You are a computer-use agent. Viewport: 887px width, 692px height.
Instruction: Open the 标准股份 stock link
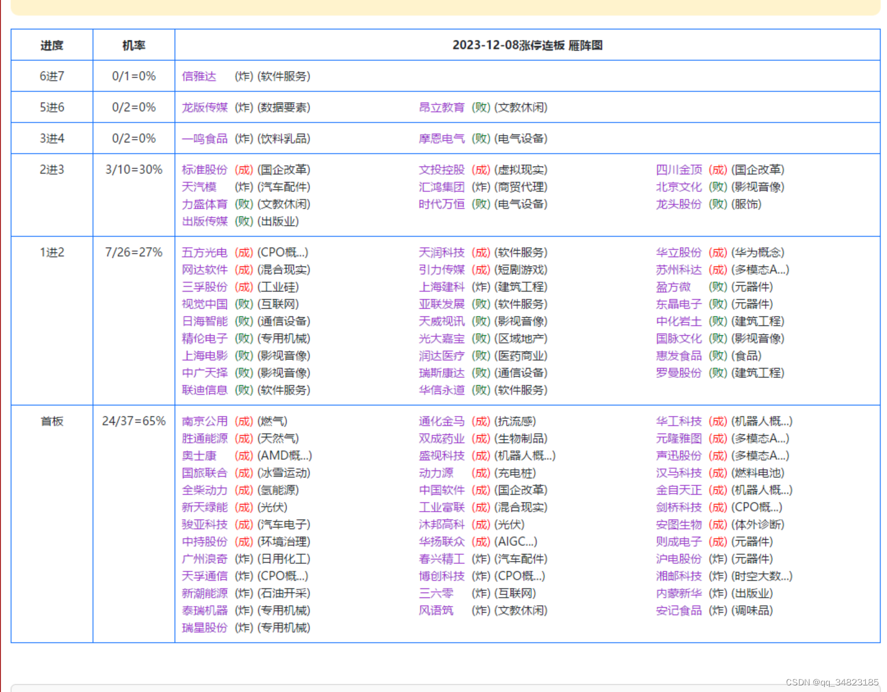[x=205, y=170]
